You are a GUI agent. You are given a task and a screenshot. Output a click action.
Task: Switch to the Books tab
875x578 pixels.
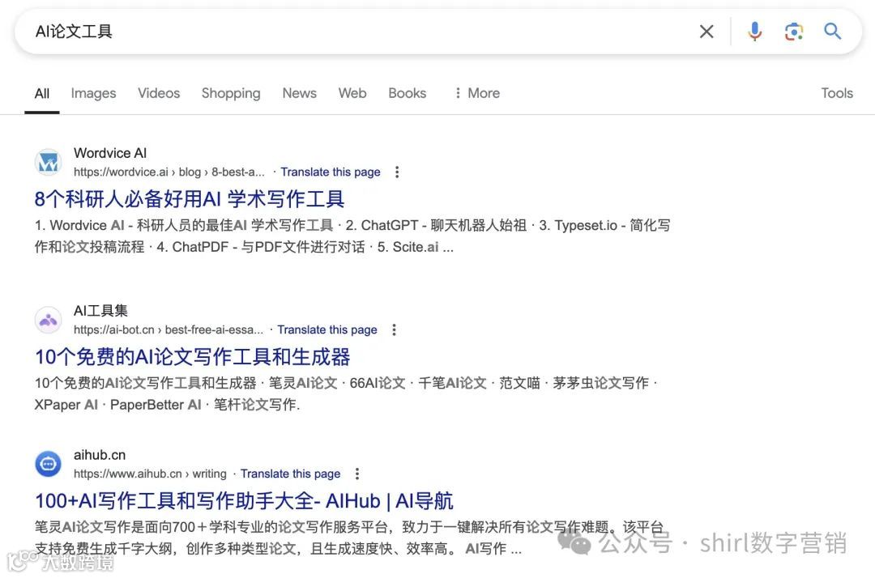pyautogui.click(x=407, y=93)
